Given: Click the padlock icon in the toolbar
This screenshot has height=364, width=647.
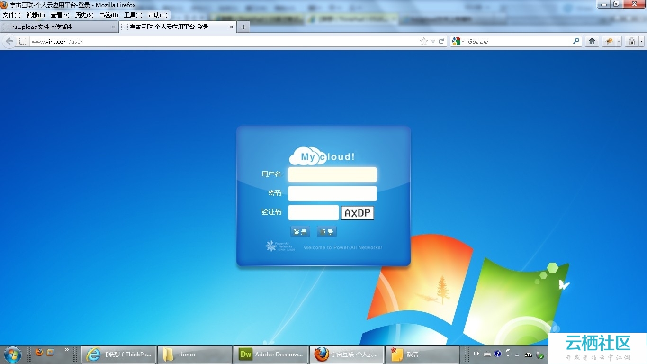Looking at the screenshot, I should pyautogui.click(x=632, y=41).
